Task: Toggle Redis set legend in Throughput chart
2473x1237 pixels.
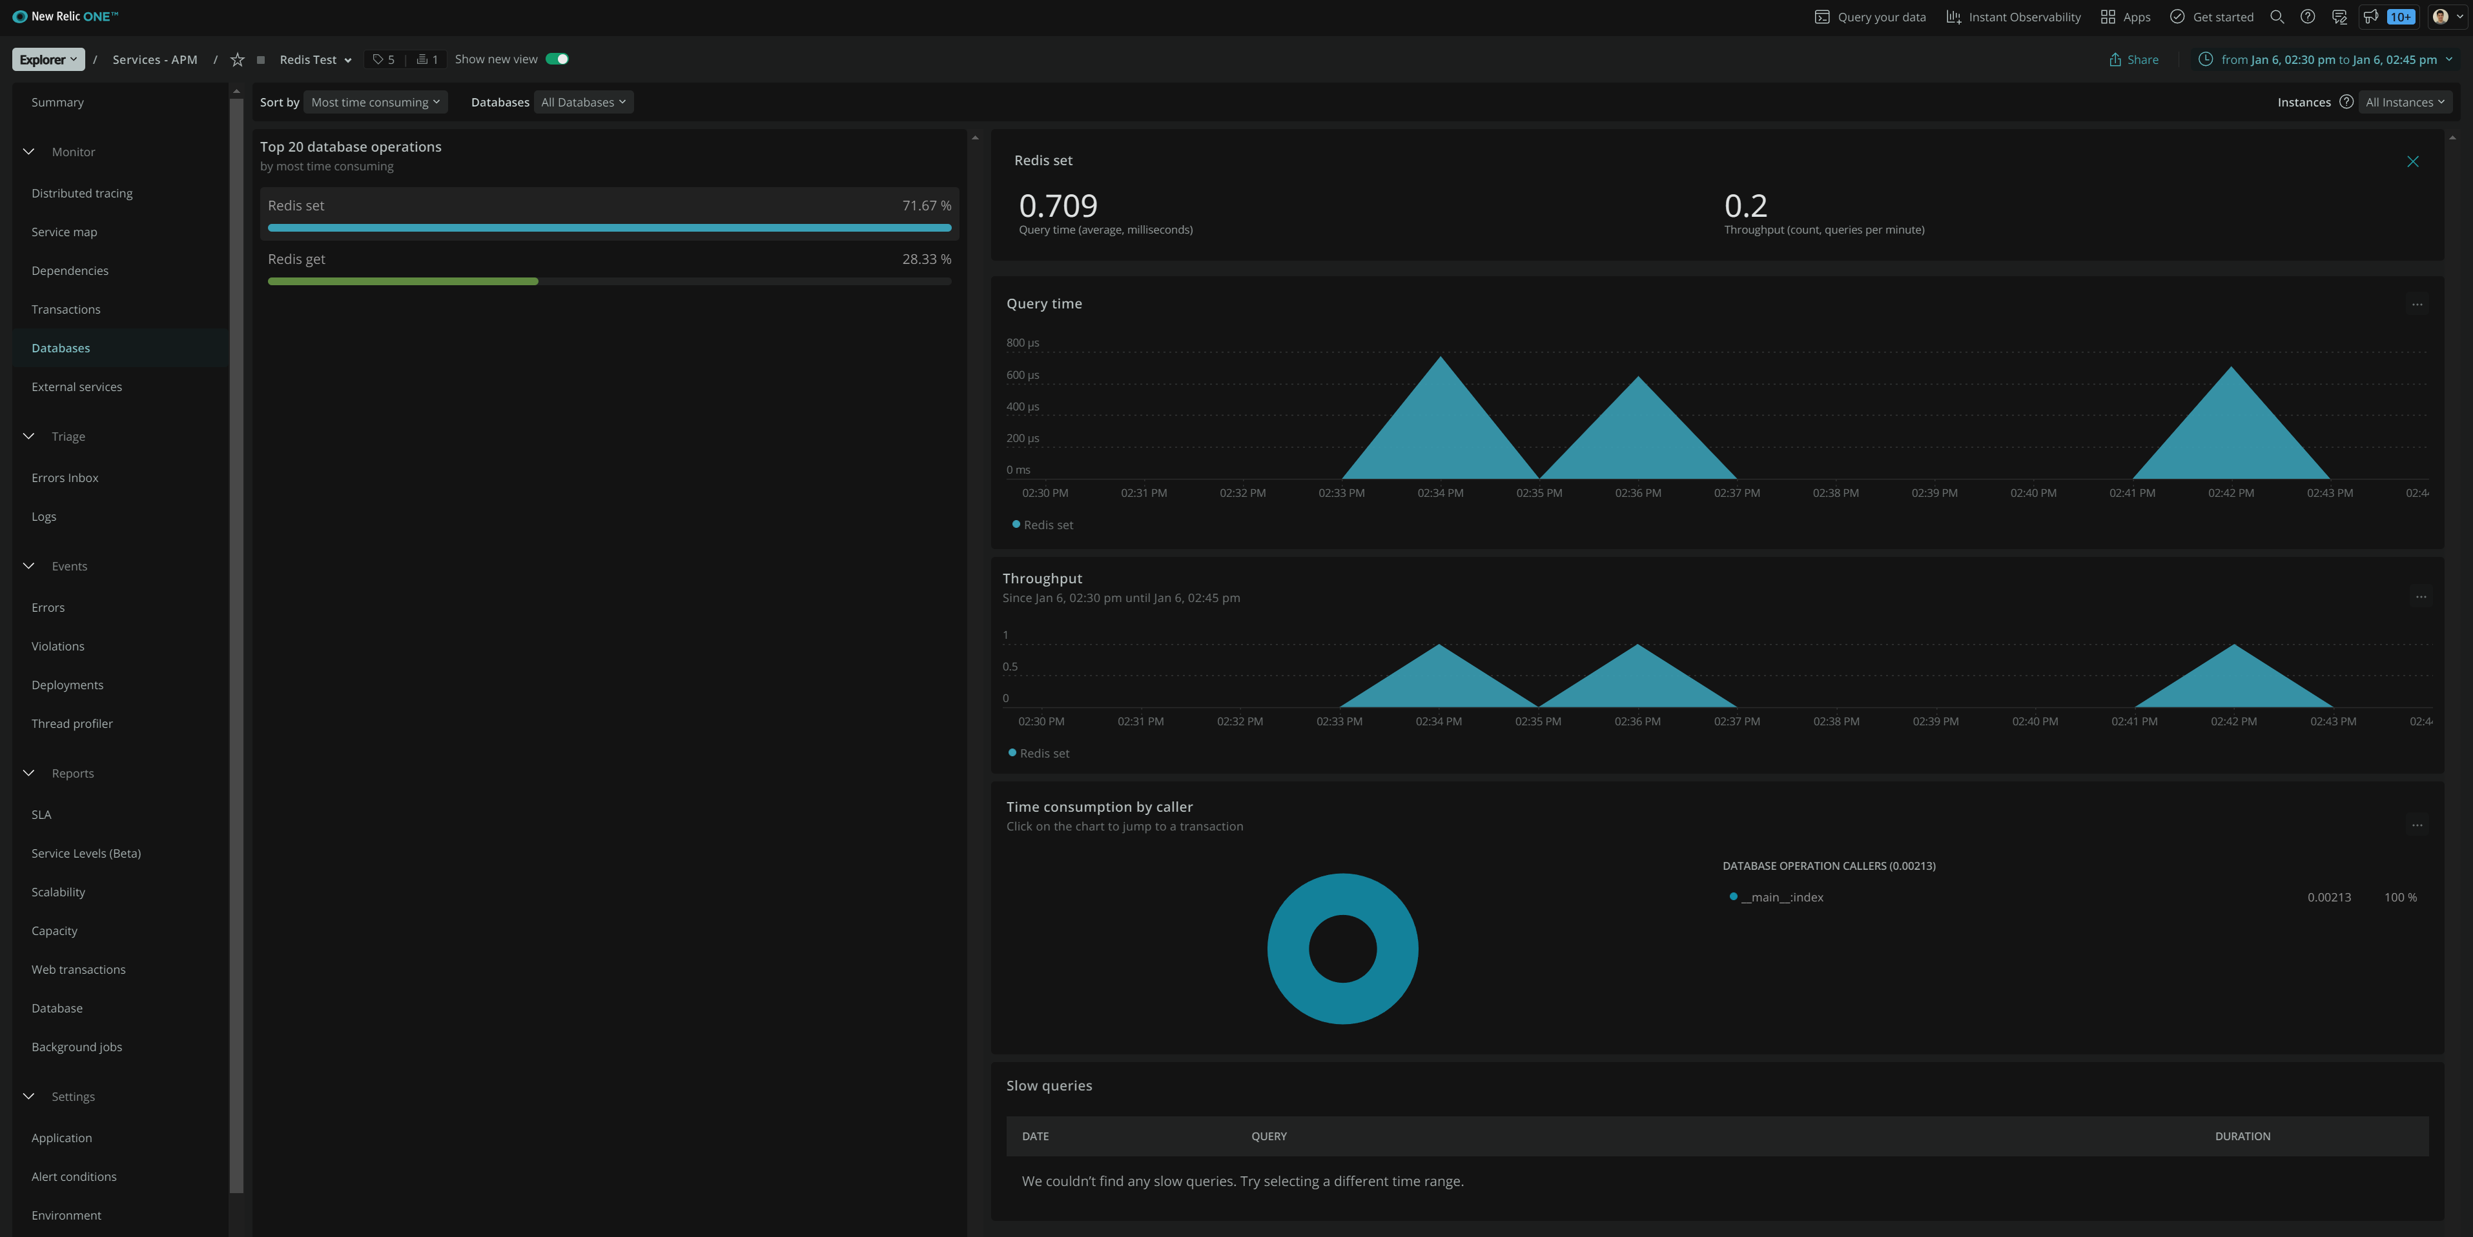Action: coord(1039,753)
